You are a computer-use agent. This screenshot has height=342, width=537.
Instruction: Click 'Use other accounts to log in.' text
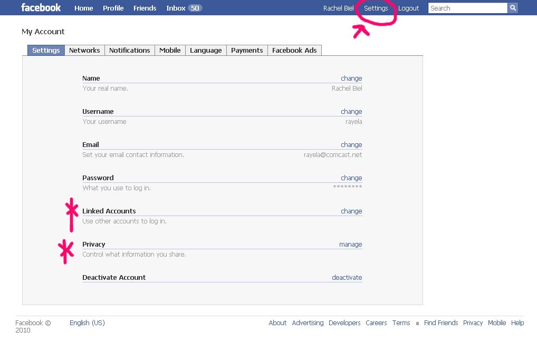124,221
